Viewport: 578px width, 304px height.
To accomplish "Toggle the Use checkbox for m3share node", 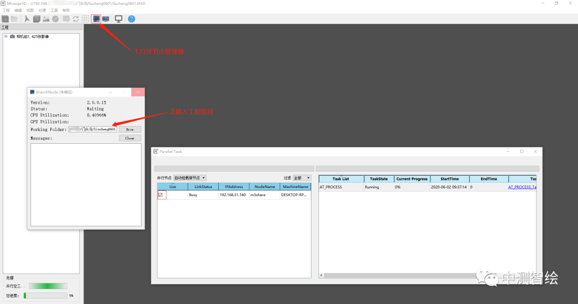I will [161, 195].
